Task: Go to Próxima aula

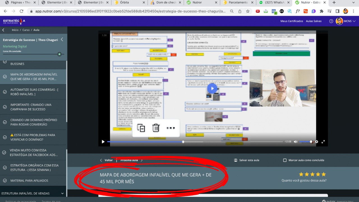Action: coord(132,160)
